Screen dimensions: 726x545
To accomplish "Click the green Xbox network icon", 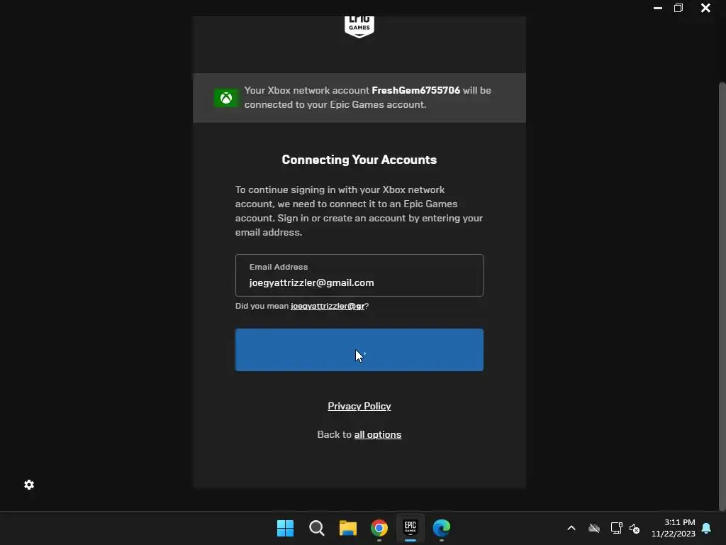I will pyautogui.click(x=226, y=98).
